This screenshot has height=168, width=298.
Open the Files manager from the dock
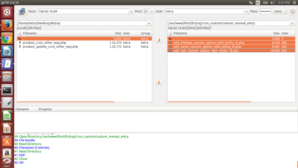(7, 77)
